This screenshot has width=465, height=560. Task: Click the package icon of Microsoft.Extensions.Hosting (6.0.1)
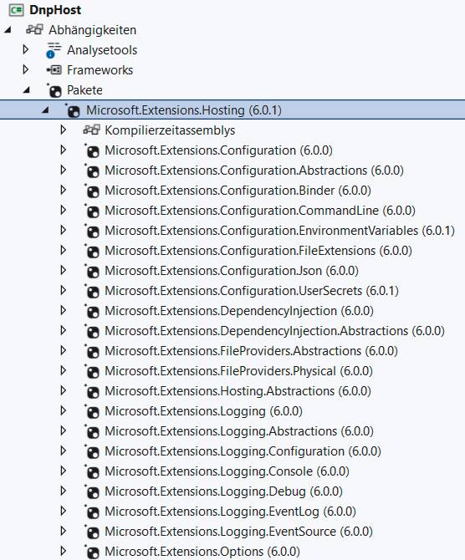pos(73,110)
